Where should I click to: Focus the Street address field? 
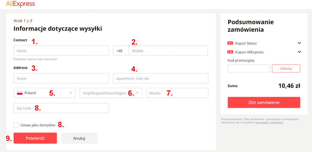61,78
